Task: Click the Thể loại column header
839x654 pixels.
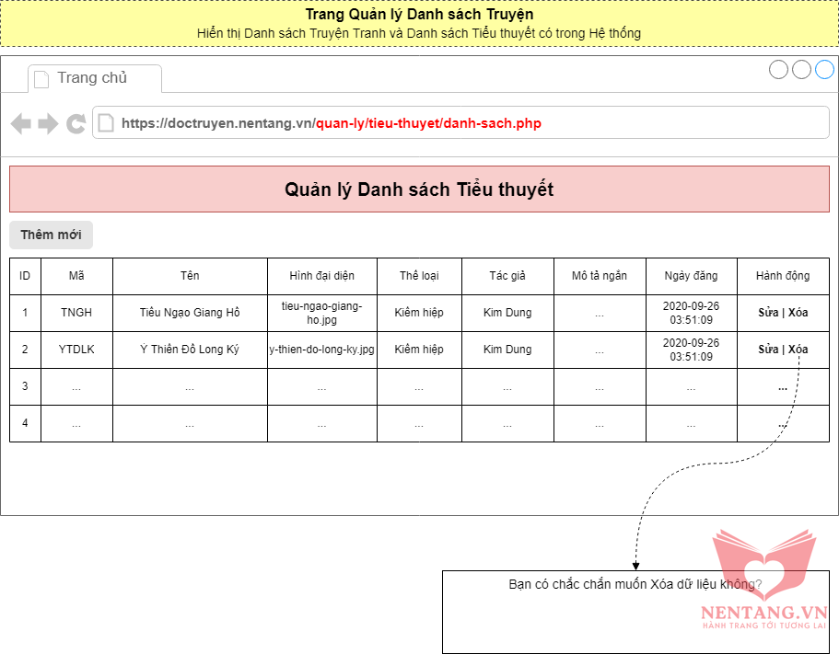Action: pyautogui.click(x=419, y=276)
